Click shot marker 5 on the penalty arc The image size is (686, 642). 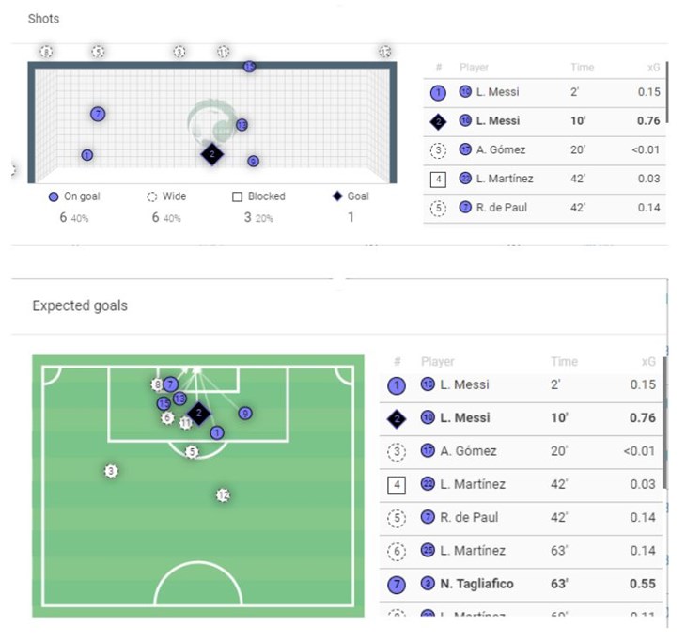(192, 452)
